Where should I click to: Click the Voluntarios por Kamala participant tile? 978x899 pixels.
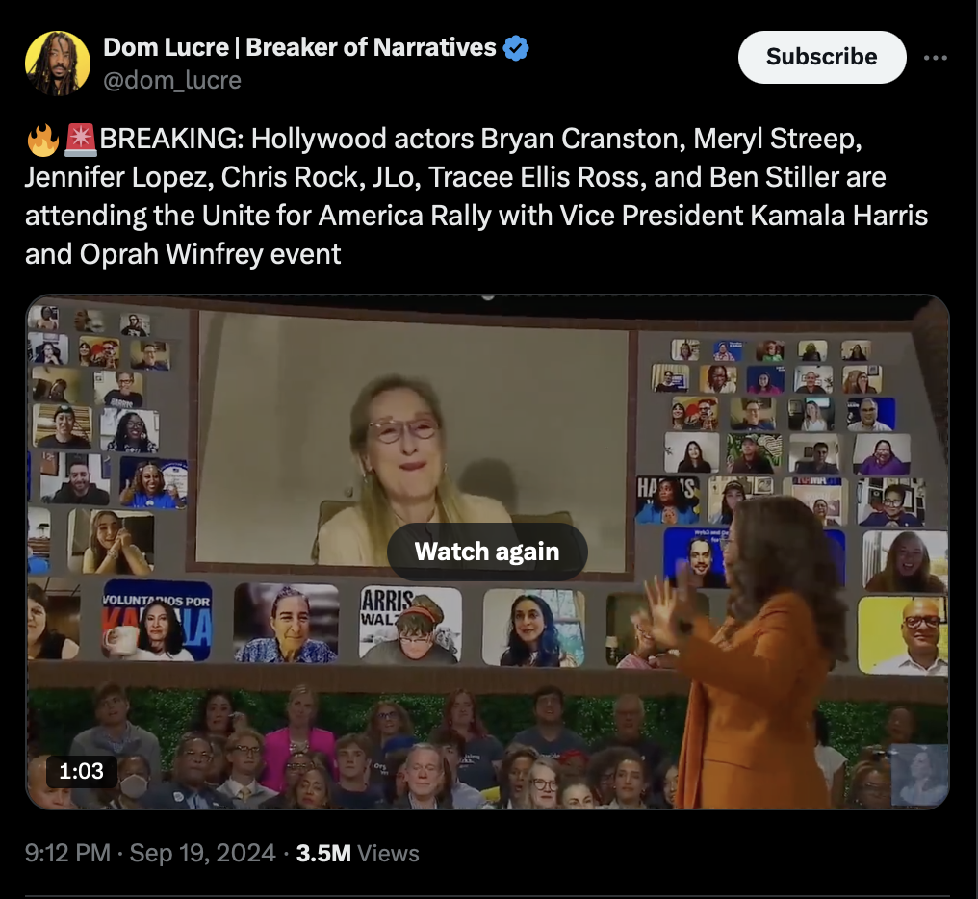pyautogui.click(x=157, y=620)
